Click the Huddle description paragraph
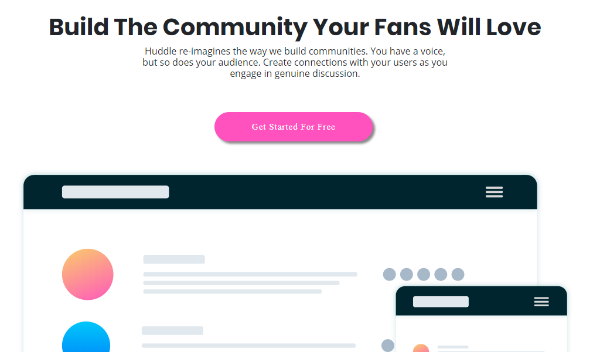This screenshot has width=600, height=352. coord(295,62)
